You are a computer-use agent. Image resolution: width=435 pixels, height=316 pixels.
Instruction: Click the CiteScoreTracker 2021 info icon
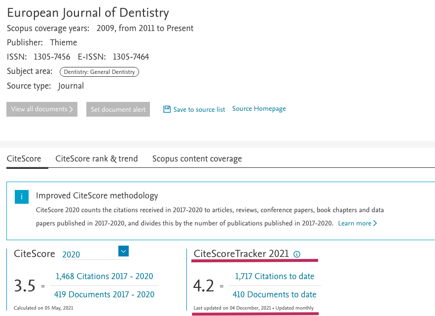tap(297, 254)
